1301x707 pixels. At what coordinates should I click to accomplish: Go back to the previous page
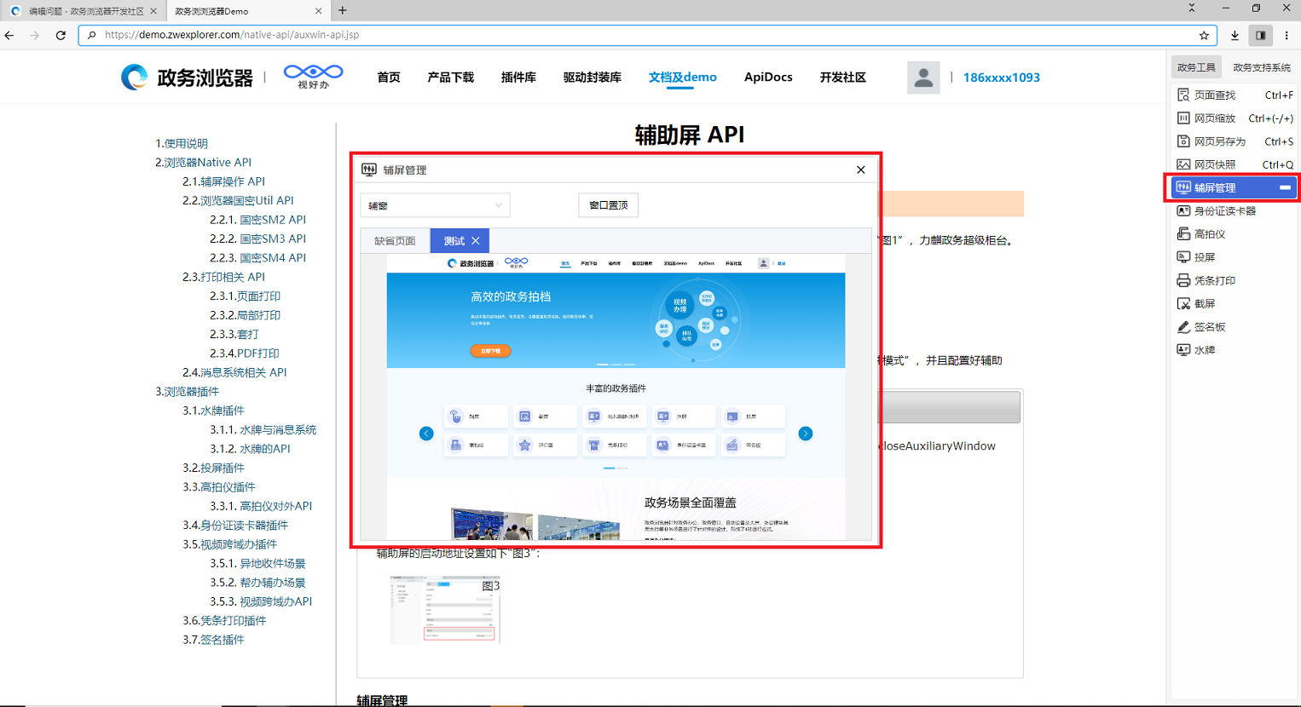9,35
